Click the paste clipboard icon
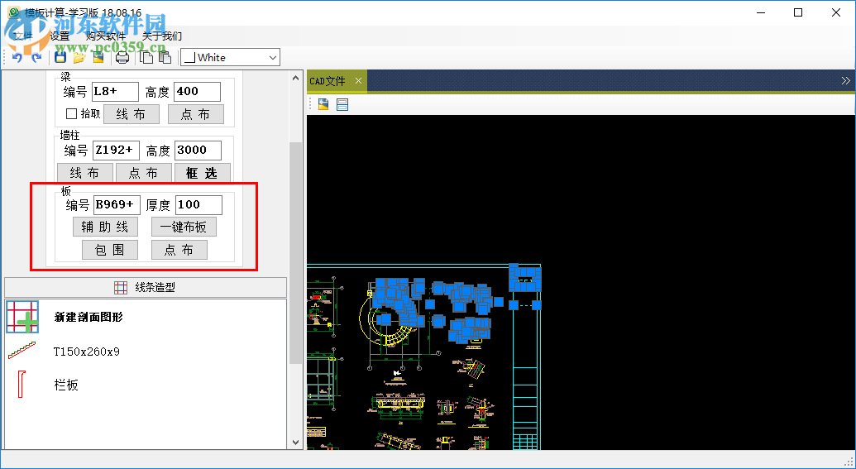The width and height of the screenshot is (856, 469). click(165, 57)
